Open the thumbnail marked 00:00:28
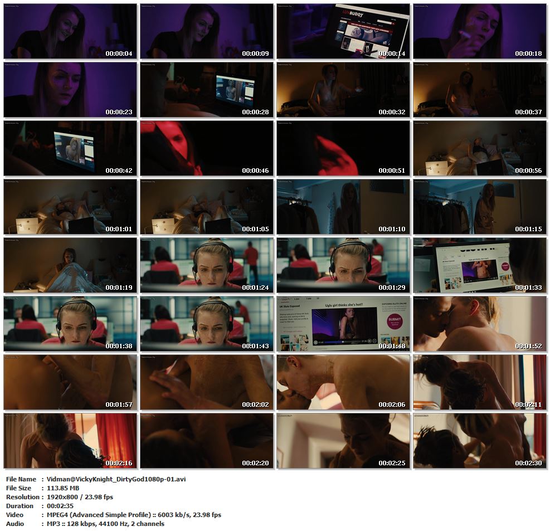This screenshot has height=531, width=550. point(207,90)
